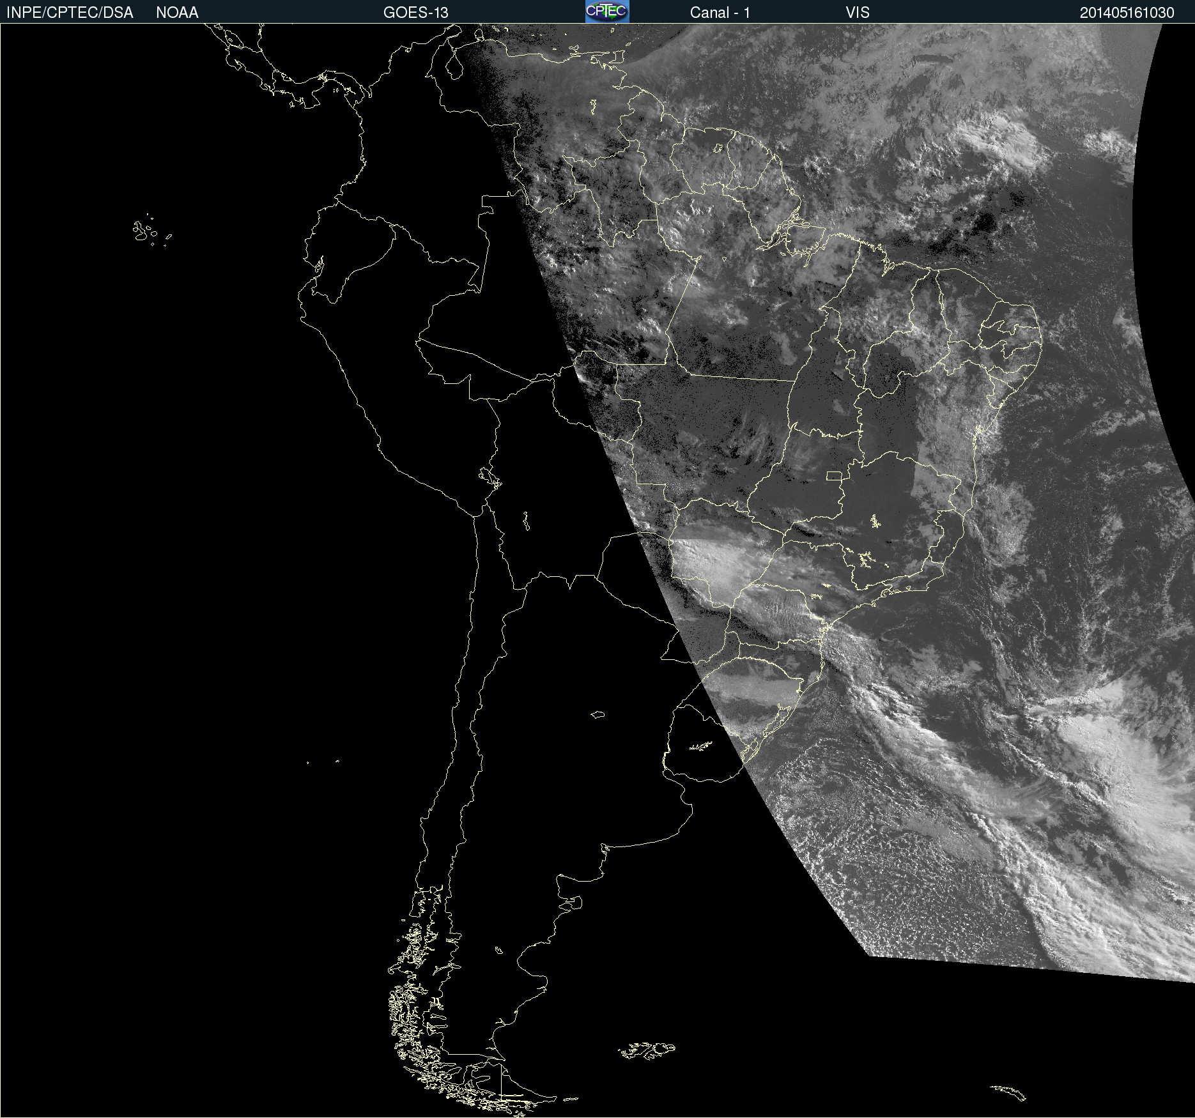Viewport: 1195px width, 1118px height.
Task: Click the CPTEC logo in the header
Action: tap(607, 11)
